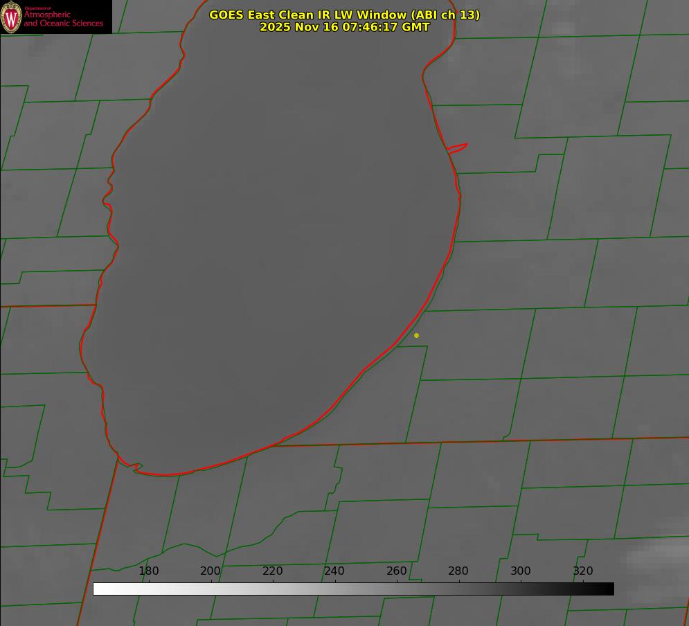
Task: Click the colorbar label '280'
Action: click(x=458, y=571)
